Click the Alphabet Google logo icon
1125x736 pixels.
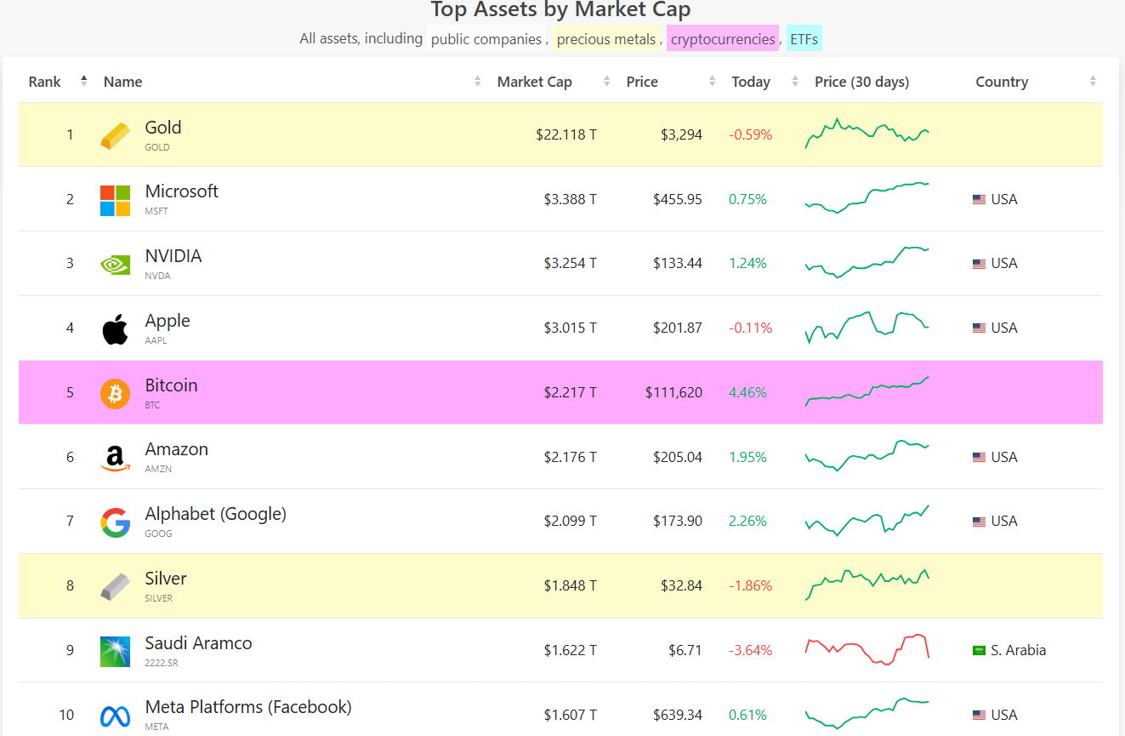pyautogui.click(x=115, y=522)
